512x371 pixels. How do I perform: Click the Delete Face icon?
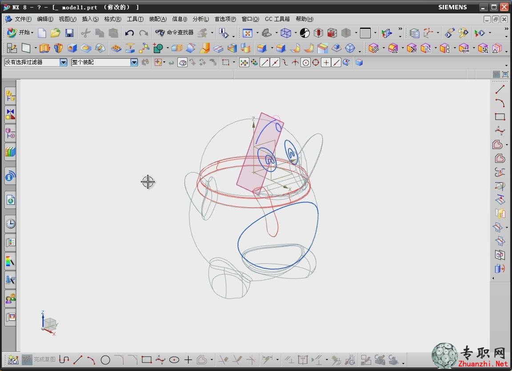point(412,48)
